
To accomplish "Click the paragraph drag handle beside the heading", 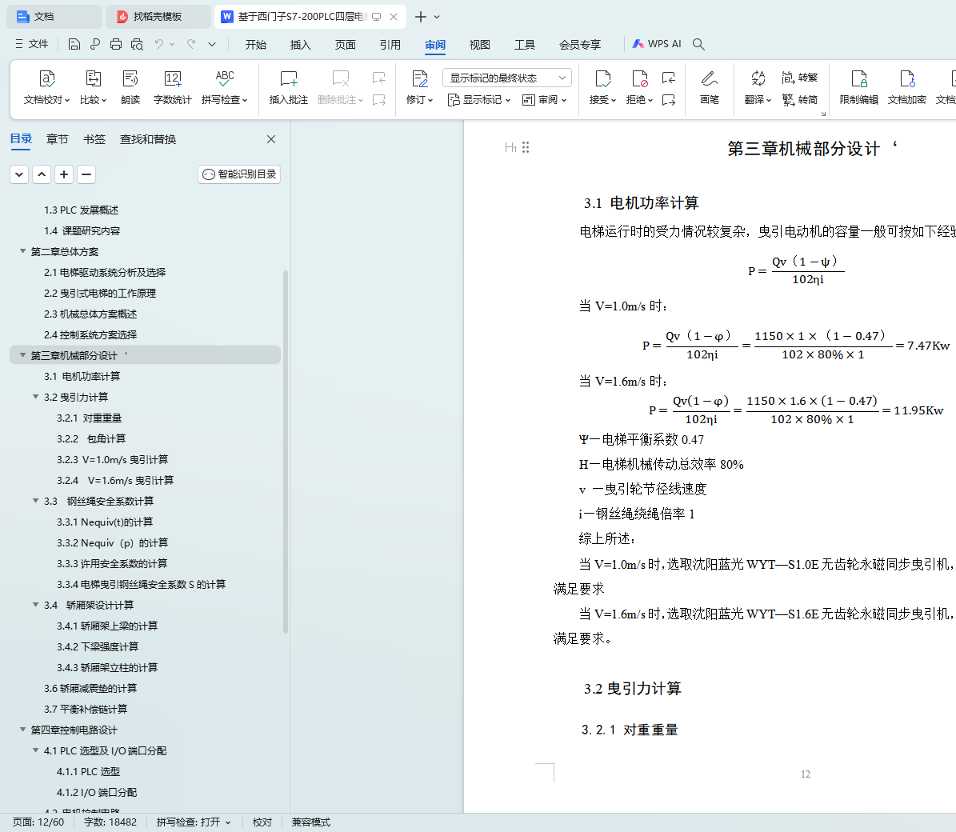I will click(526, 147).
